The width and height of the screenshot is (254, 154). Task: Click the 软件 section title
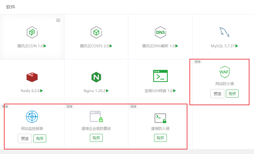tap(11, 7)
